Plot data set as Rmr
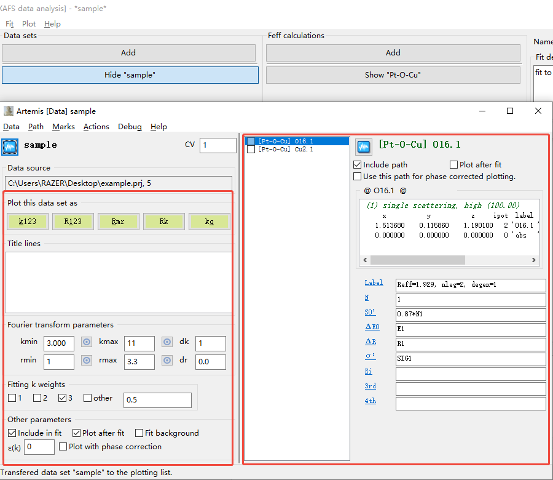The width and height of the screenshot is (553, 480). pyautogui.click(x=118, y=222)
